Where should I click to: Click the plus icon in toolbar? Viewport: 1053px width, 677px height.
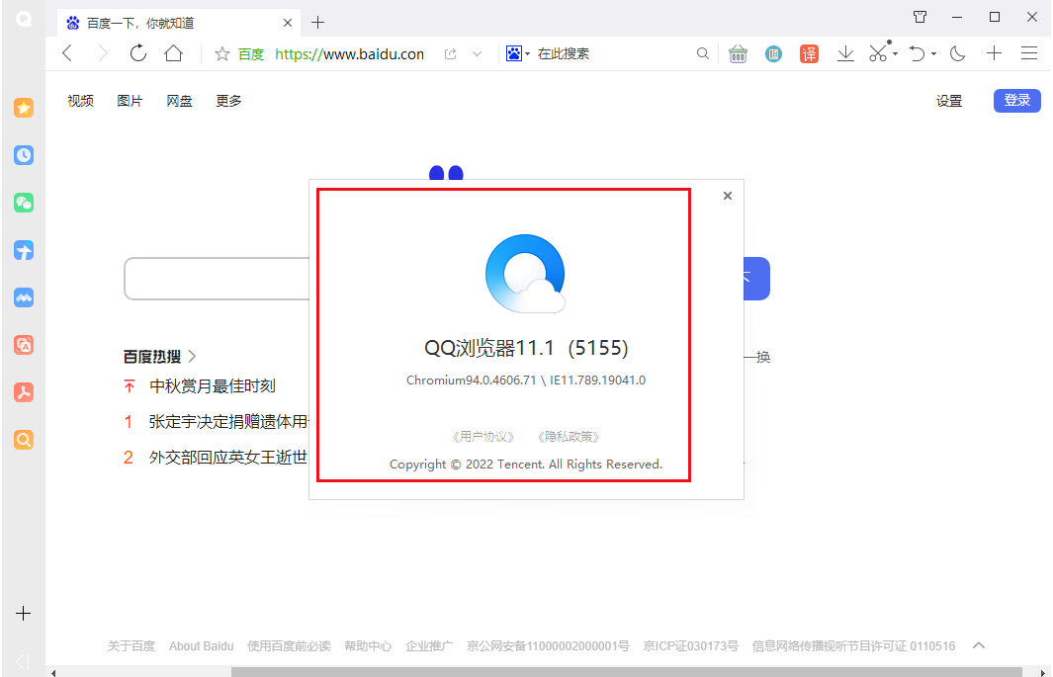pyautogui.click(x=994, y=53)
